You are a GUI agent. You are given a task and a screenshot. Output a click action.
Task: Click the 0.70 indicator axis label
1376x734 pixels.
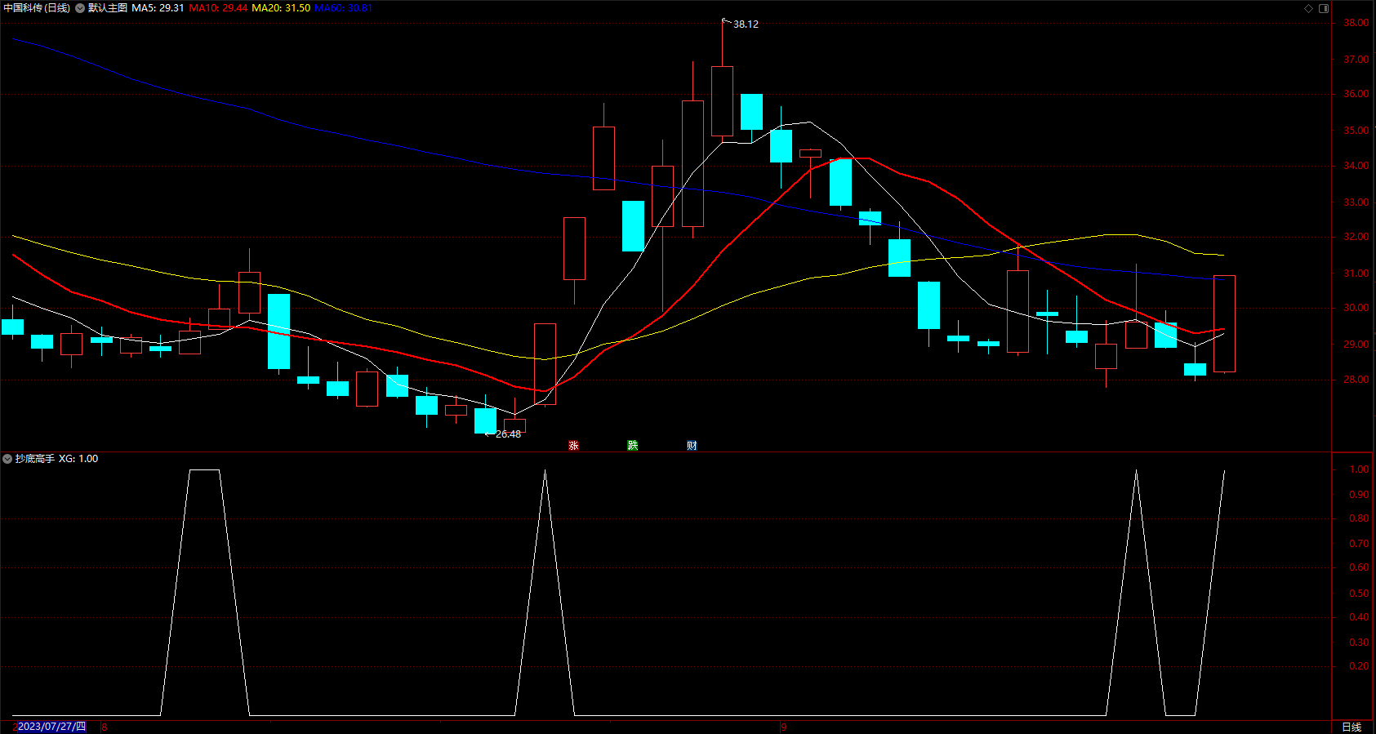coord(1359,544)
